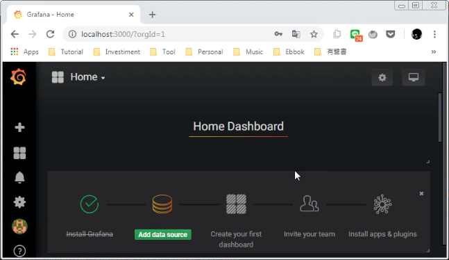Open the Dashboards sidebar icon

[19, 153]
